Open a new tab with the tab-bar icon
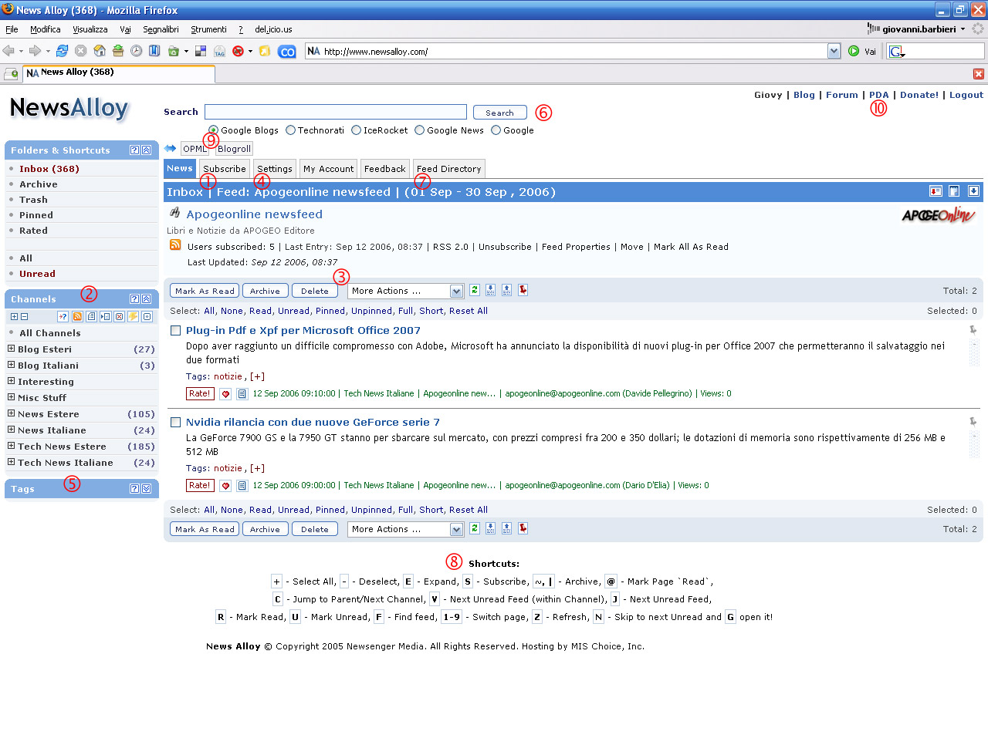The width and height of the screenshot is (988, 745). point(11,74)
